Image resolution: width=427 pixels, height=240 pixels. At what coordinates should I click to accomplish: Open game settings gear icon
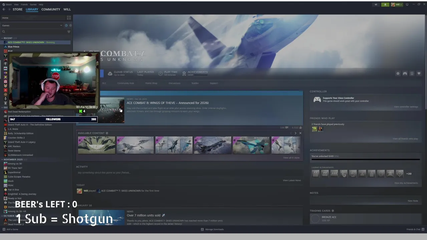coord(398,73)
